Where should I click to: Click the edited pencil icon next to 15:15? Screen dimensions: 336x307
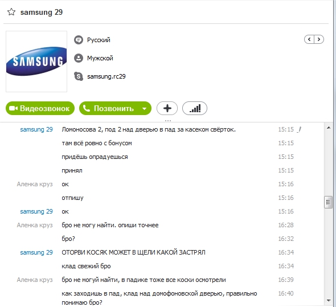(x=299, y=129)
